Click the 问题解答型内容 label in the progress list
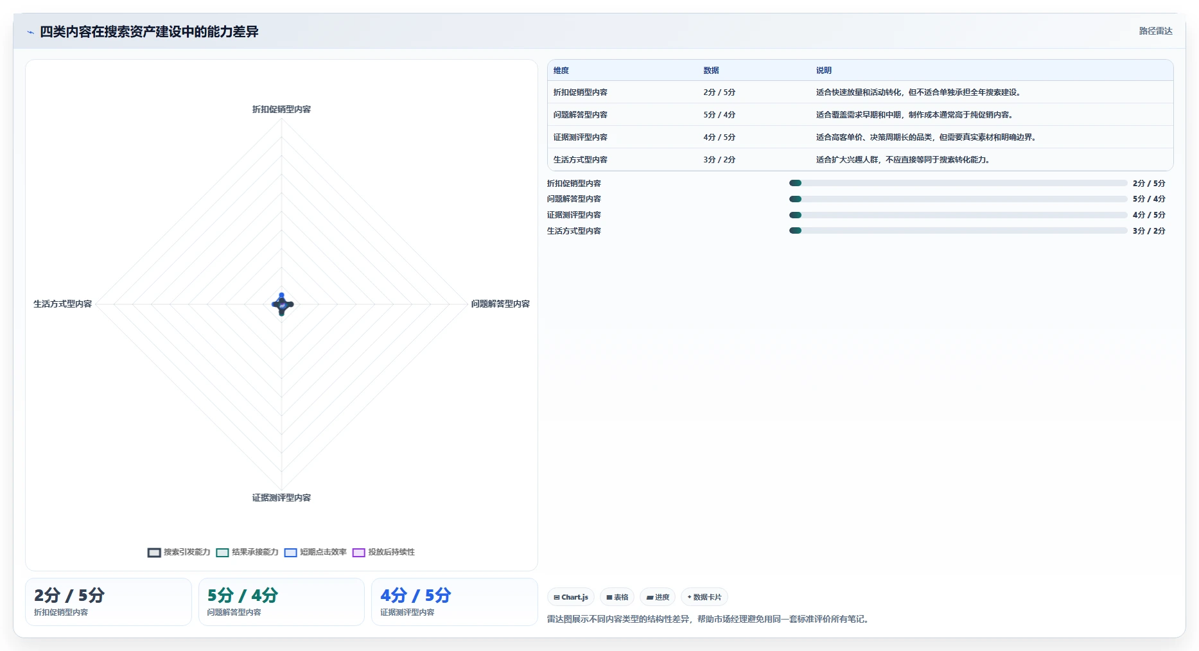Screen dimensions: 1199x651 [574, 199]
